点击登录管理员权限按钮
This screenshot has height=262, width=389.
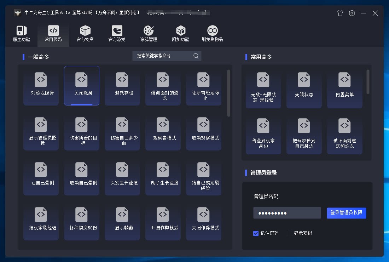pos(346,213)
